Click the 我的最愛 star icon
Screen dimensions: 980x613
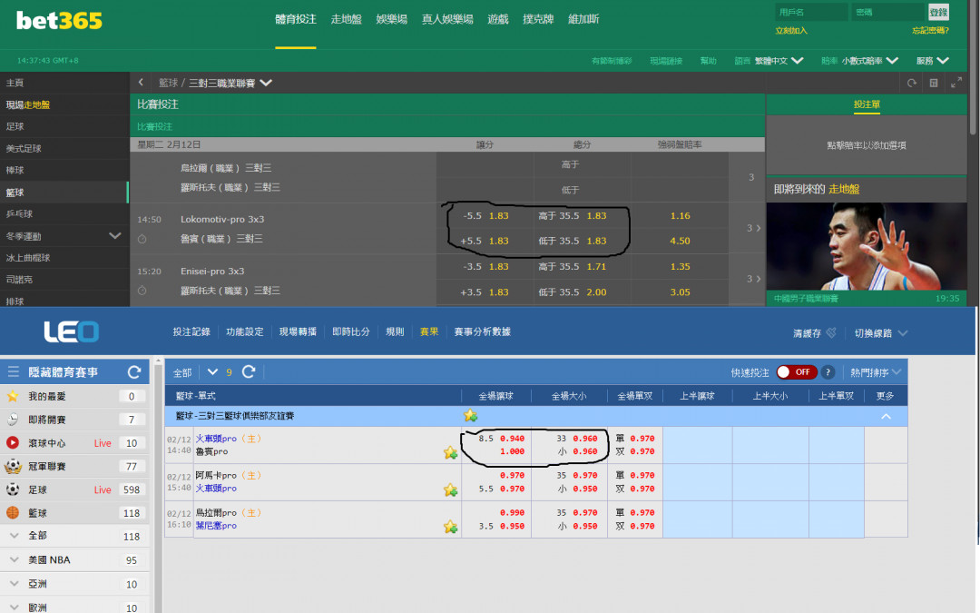click(13, 396)
